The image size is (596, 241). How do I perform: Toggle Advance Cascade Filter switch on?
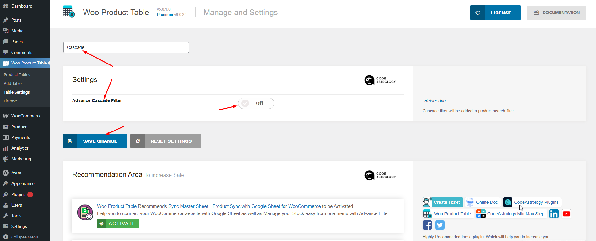256,103
